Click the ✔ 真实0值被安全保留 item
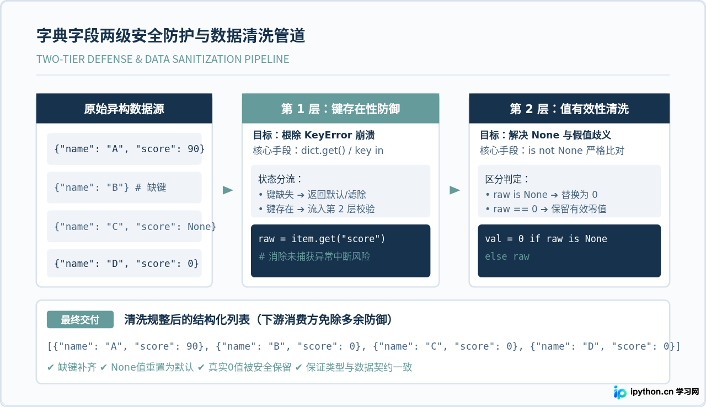Screen dimensions: 706x407 tap(244, 367)
